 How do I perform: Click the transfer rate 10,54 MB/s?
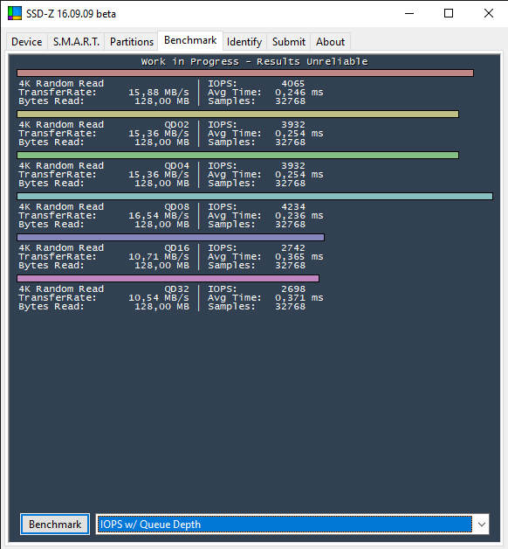click(x=159, y=297)
